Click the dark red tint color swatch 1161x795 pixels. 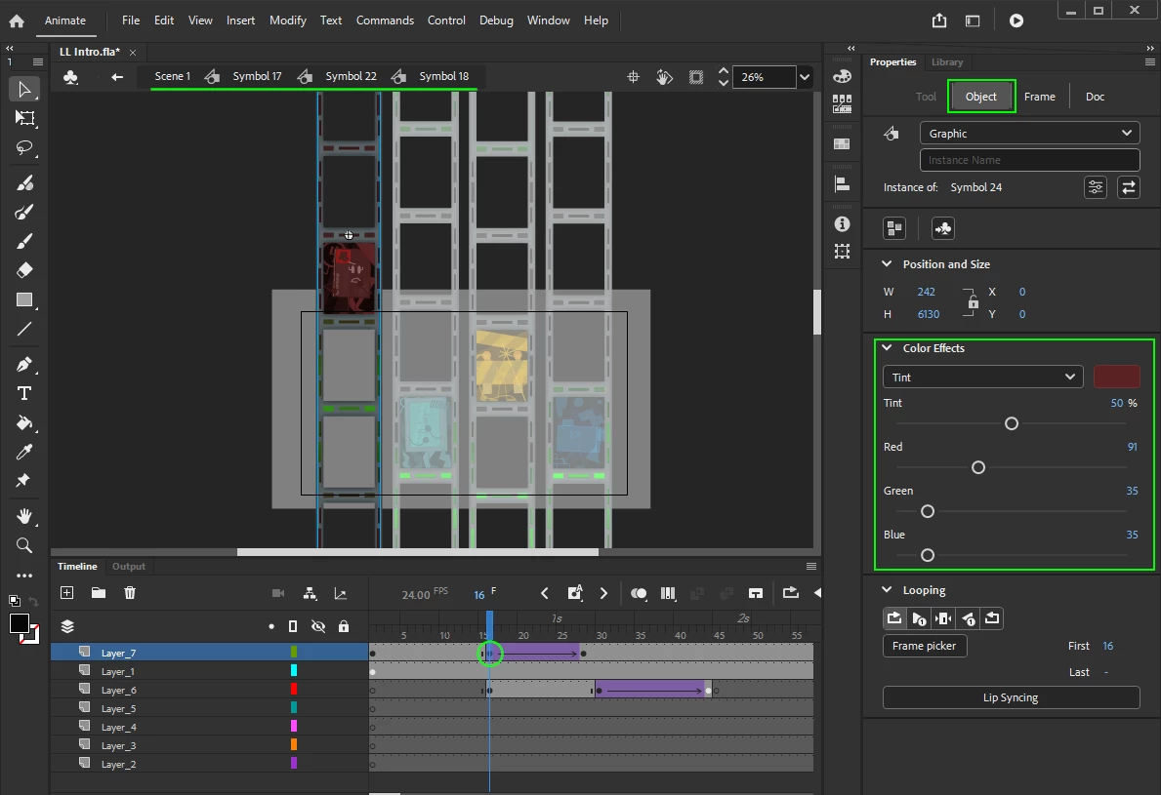[x=1116, y=378]
